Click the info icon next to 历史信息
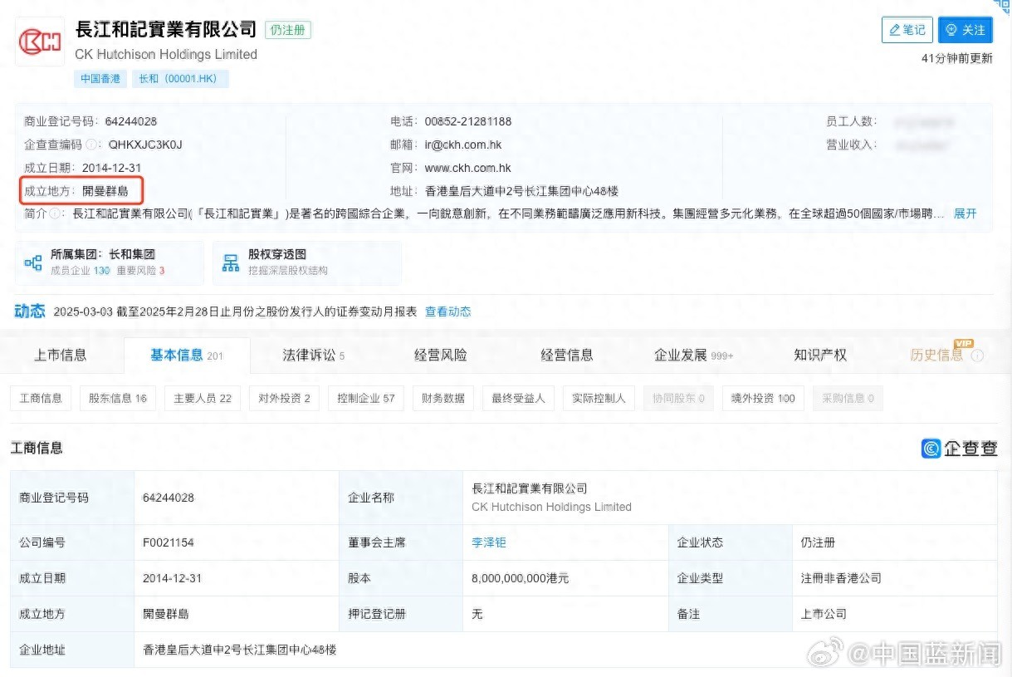Image resolution: width=1012 pixels, height=677 pixels. pyautogui.click(x=977, y=356)
